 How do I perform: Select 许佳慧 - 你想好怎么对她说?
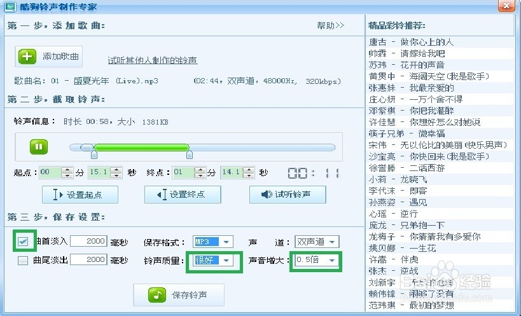pyautogui.click(x=440, y=123)
